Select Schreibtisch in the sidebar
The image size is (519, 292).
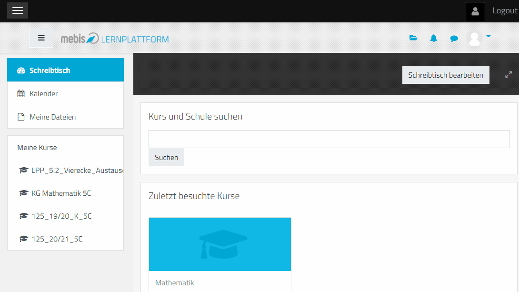65,70
